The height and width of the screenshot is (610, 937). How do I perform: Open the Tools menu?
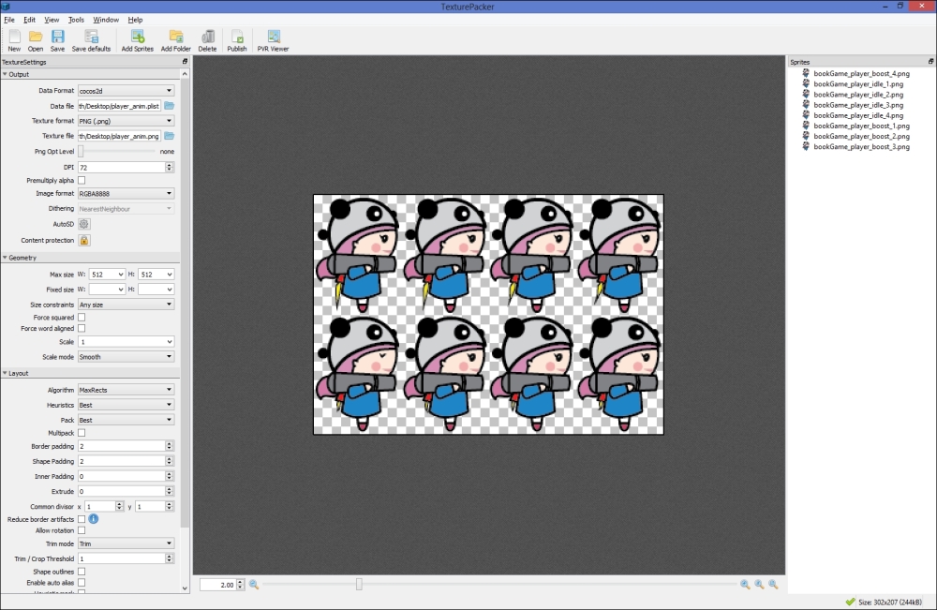coord(76,20)
